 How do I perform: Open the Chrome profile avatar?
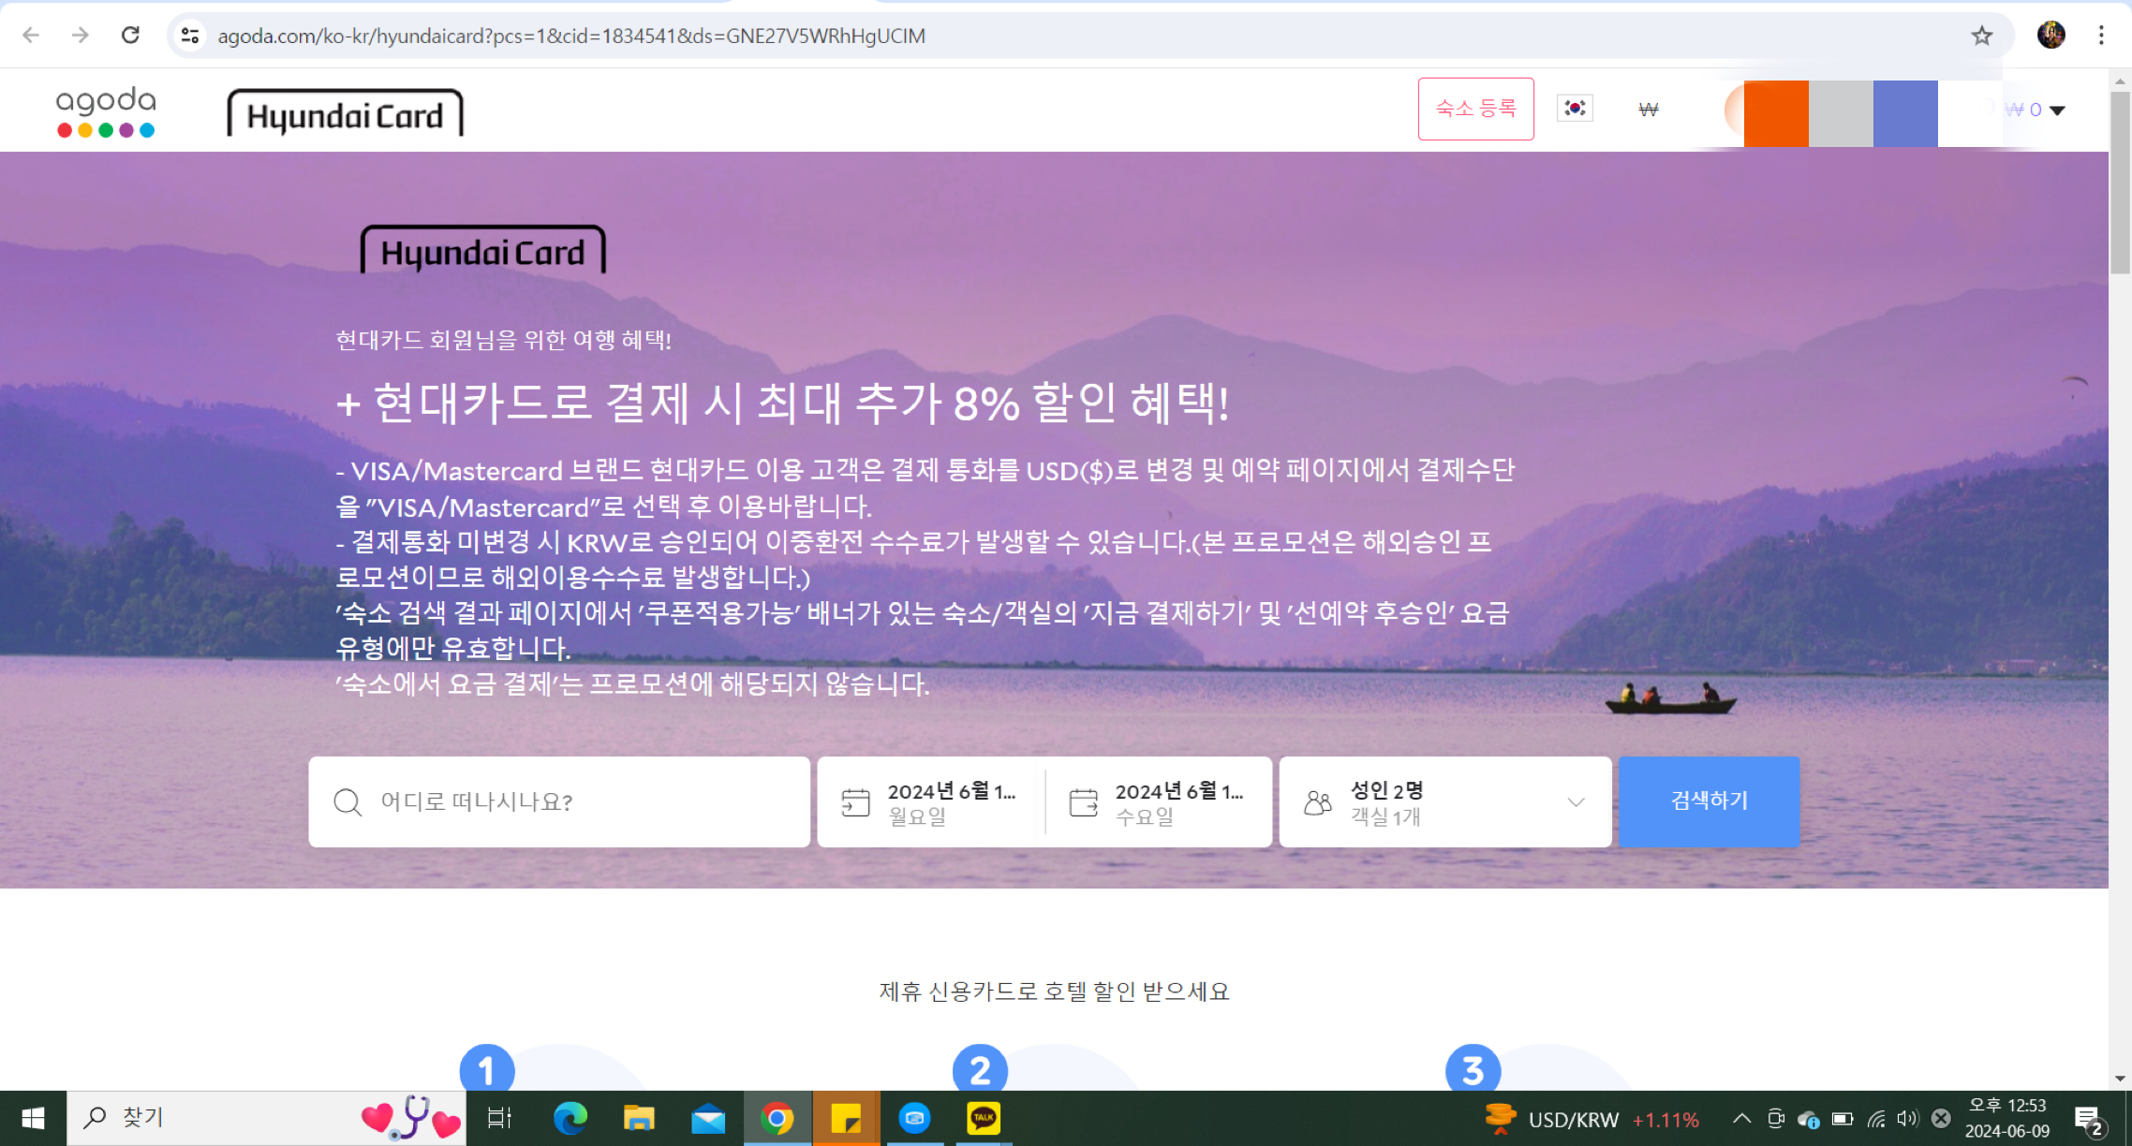(x=2051, y=36)
